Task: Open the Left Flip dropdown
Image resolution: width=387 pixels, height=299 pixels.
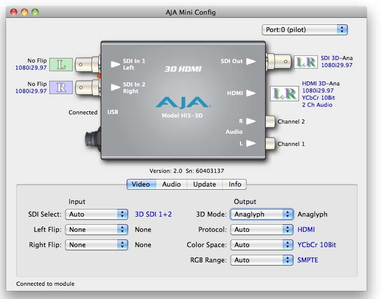Action: 97,229
